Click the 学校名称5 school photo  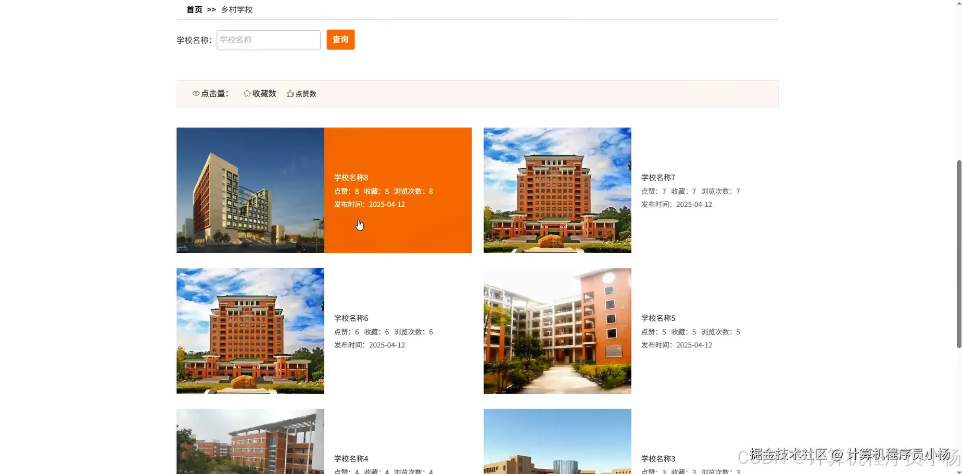click(x=556, y=331)
